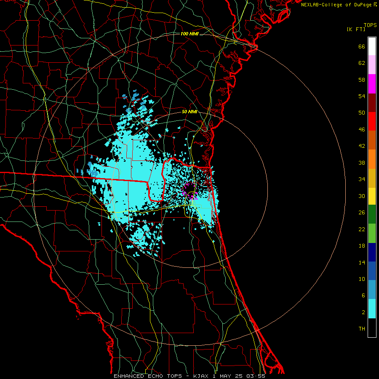Click the legend value 46
The image size is (379, 379).
coord(362,130)
